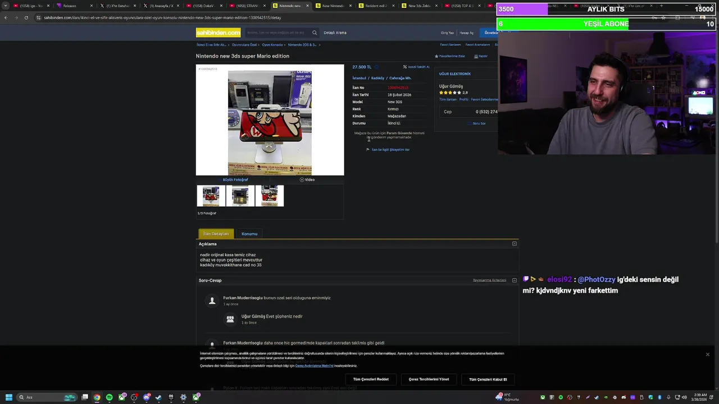Click browser reload icon
The width and height of the screenshot is (719, 404).
point(26,17)
